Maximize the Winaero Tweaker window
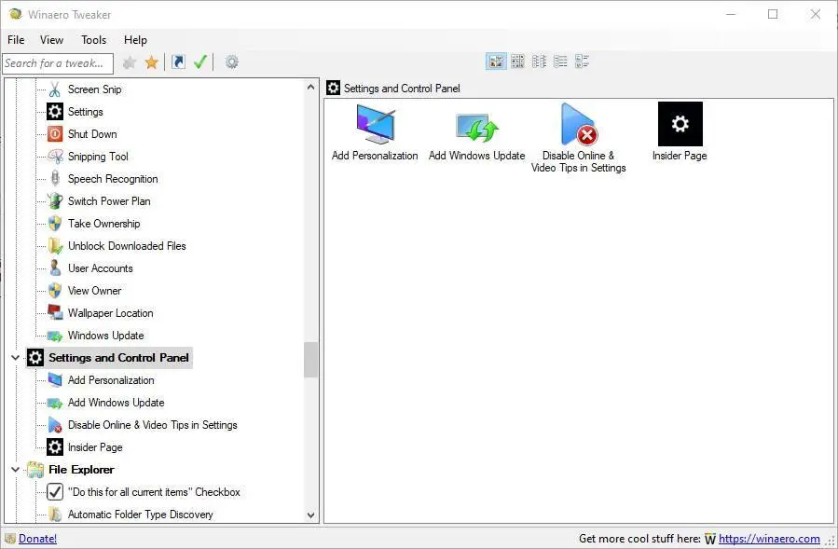The image size is (838, 549). pyautogui.click(x=773, y=14)
